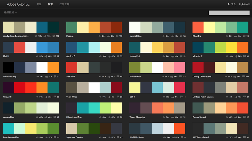Select the 探索 tab in the header

point(50,4)
